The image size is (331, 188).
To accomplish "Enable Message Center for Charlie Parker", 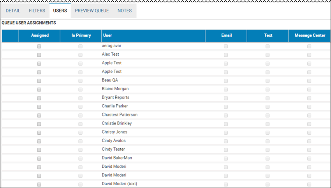I will click(309, 107).
